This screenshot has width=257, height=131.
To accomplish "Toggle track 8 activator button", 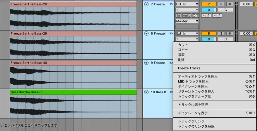I will [x=209, y=33].
